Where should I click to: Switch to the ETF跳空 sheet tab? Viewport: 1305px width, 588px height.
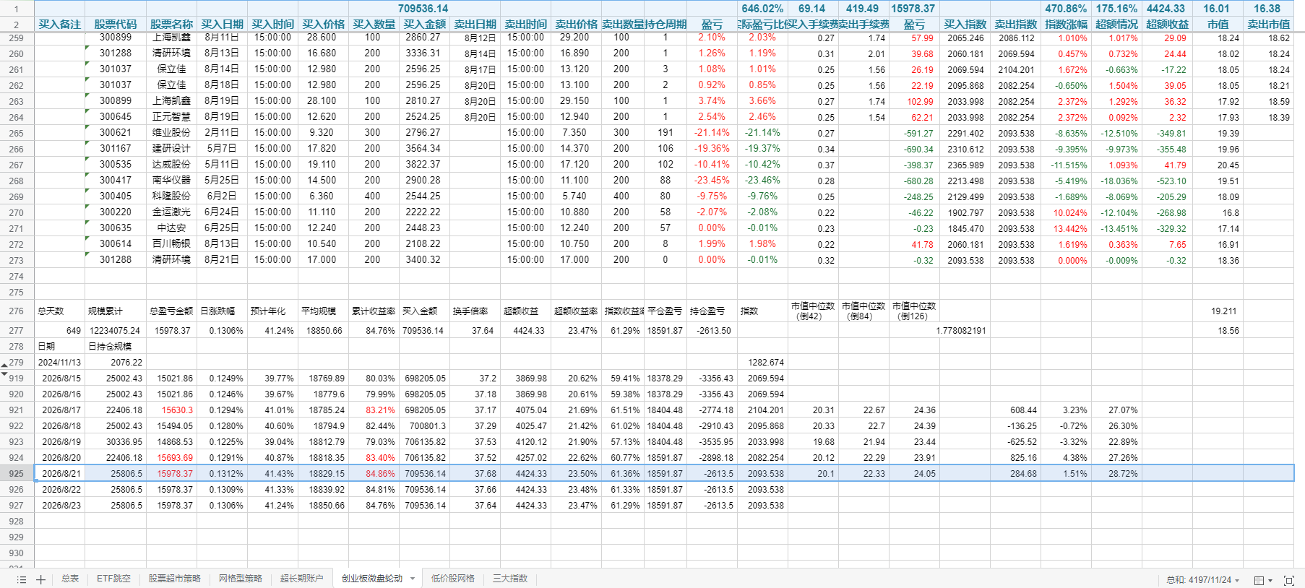(x=113, y=579)
